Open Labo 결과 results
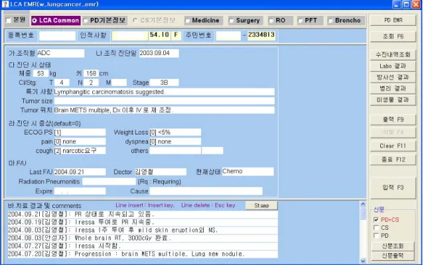 [393, 66]
